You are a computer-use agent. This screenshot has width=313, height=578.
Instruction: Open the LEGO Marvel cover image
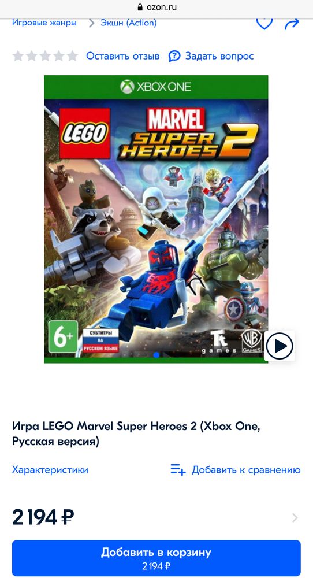[x=156, y=219]
